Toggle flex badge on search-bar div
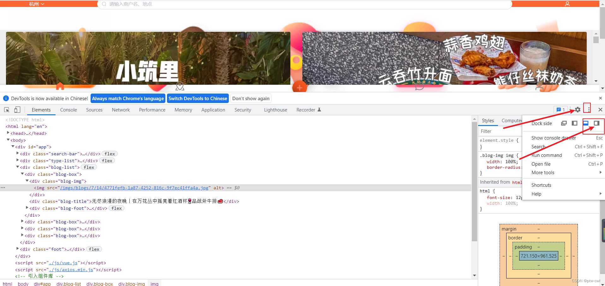 [x=110, y=154]
